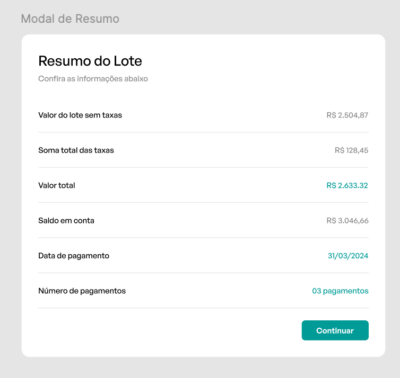400x378 pixels.
Task: Click the R$ 128,45 fee amount
Action: click(351, 150)
